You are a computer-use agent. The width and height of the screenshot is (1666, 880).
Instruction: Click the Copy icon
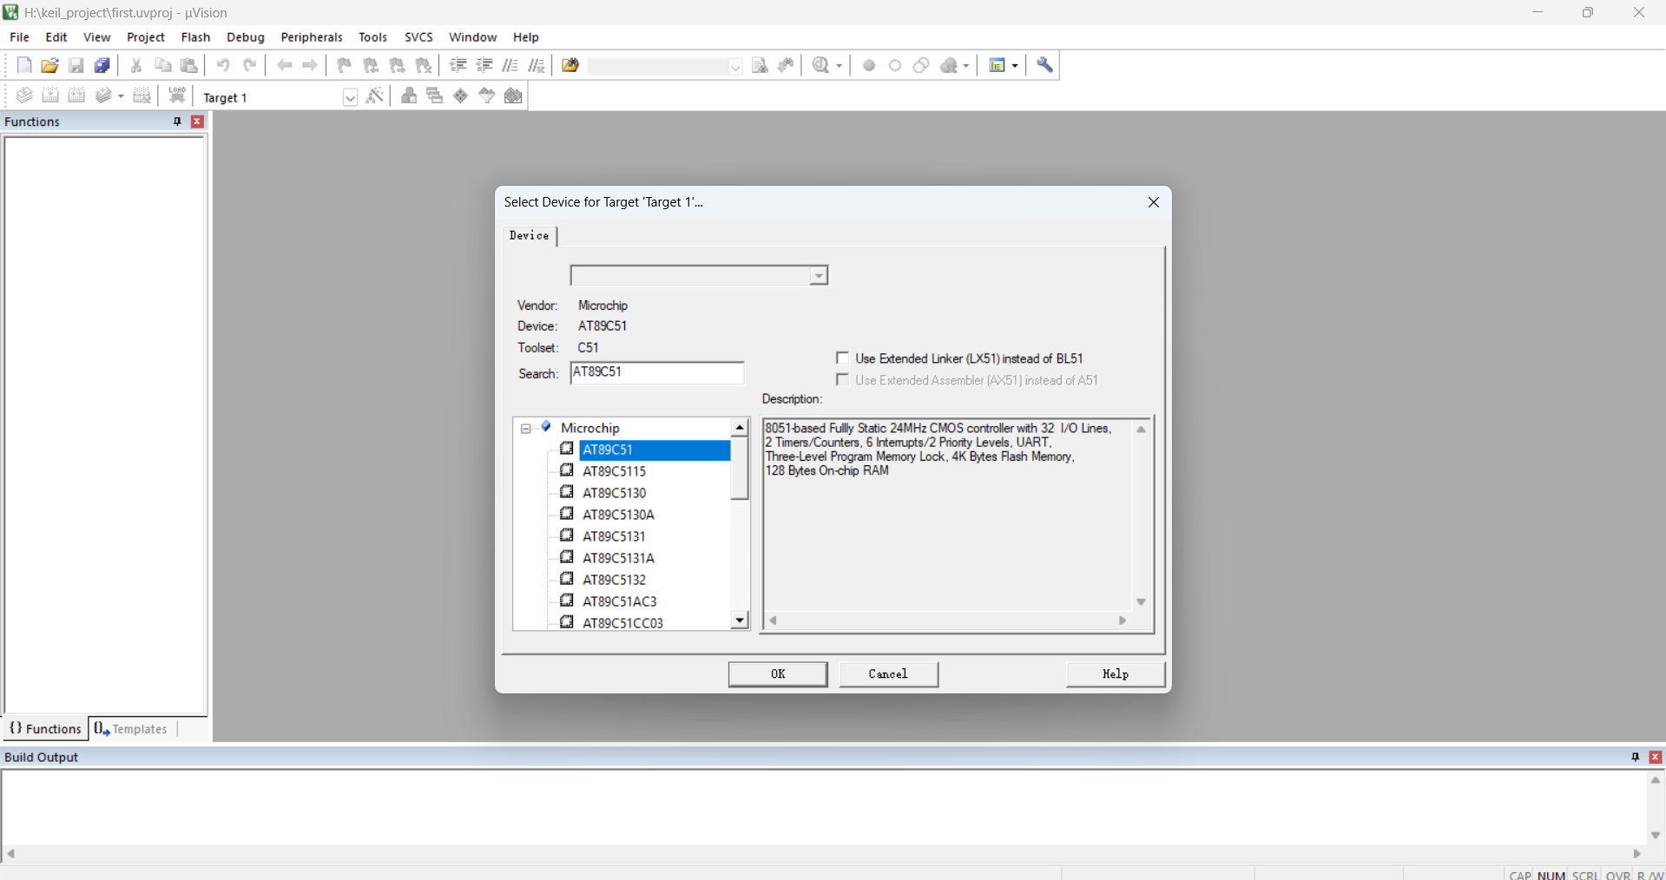pyautogui.click(x=162, y=66)
